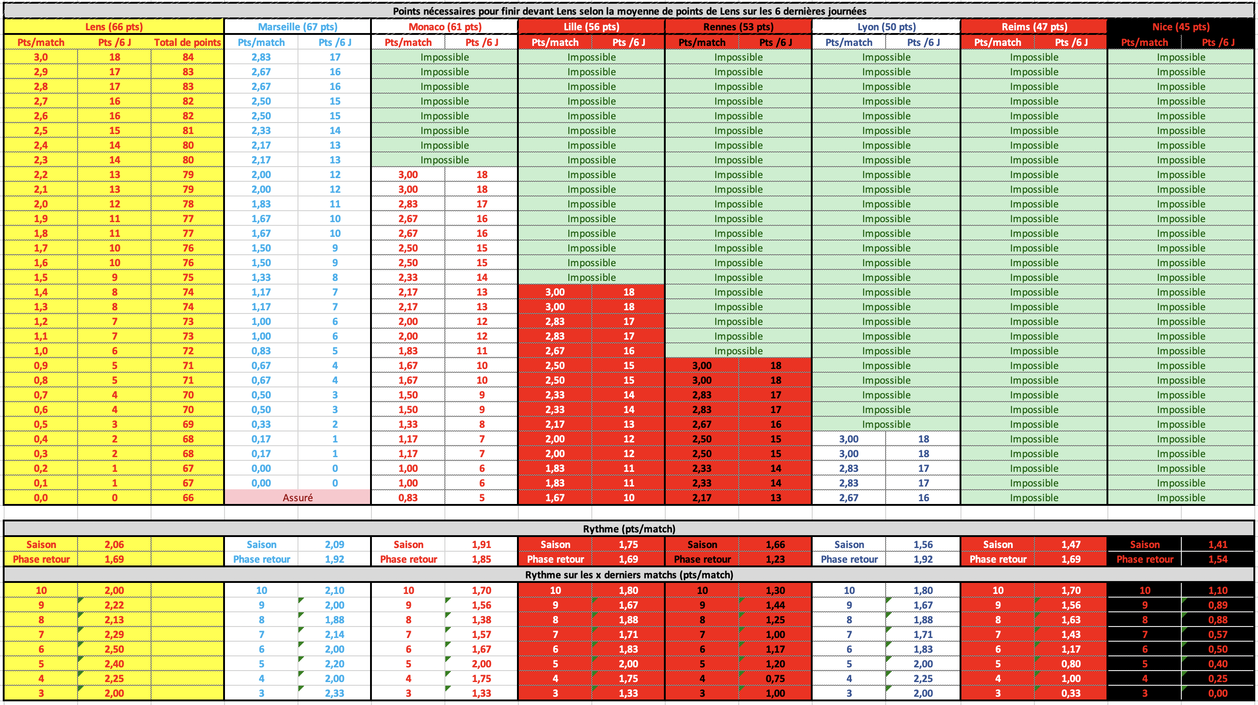This screenshot has height=705, width=1258.
Task: Click Rennes last-10-matches value "1,30"
Action: [x=775, y=590]
